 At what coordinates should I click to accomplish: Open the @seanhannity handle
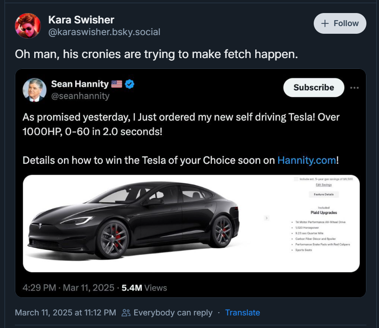point(80,96)
